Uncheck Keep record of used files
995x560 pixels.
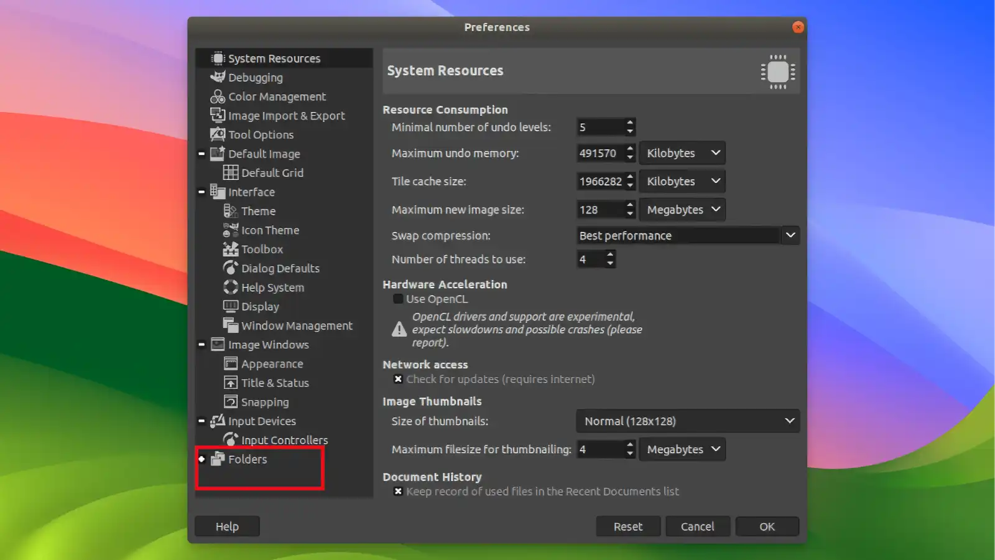(398, 491)
